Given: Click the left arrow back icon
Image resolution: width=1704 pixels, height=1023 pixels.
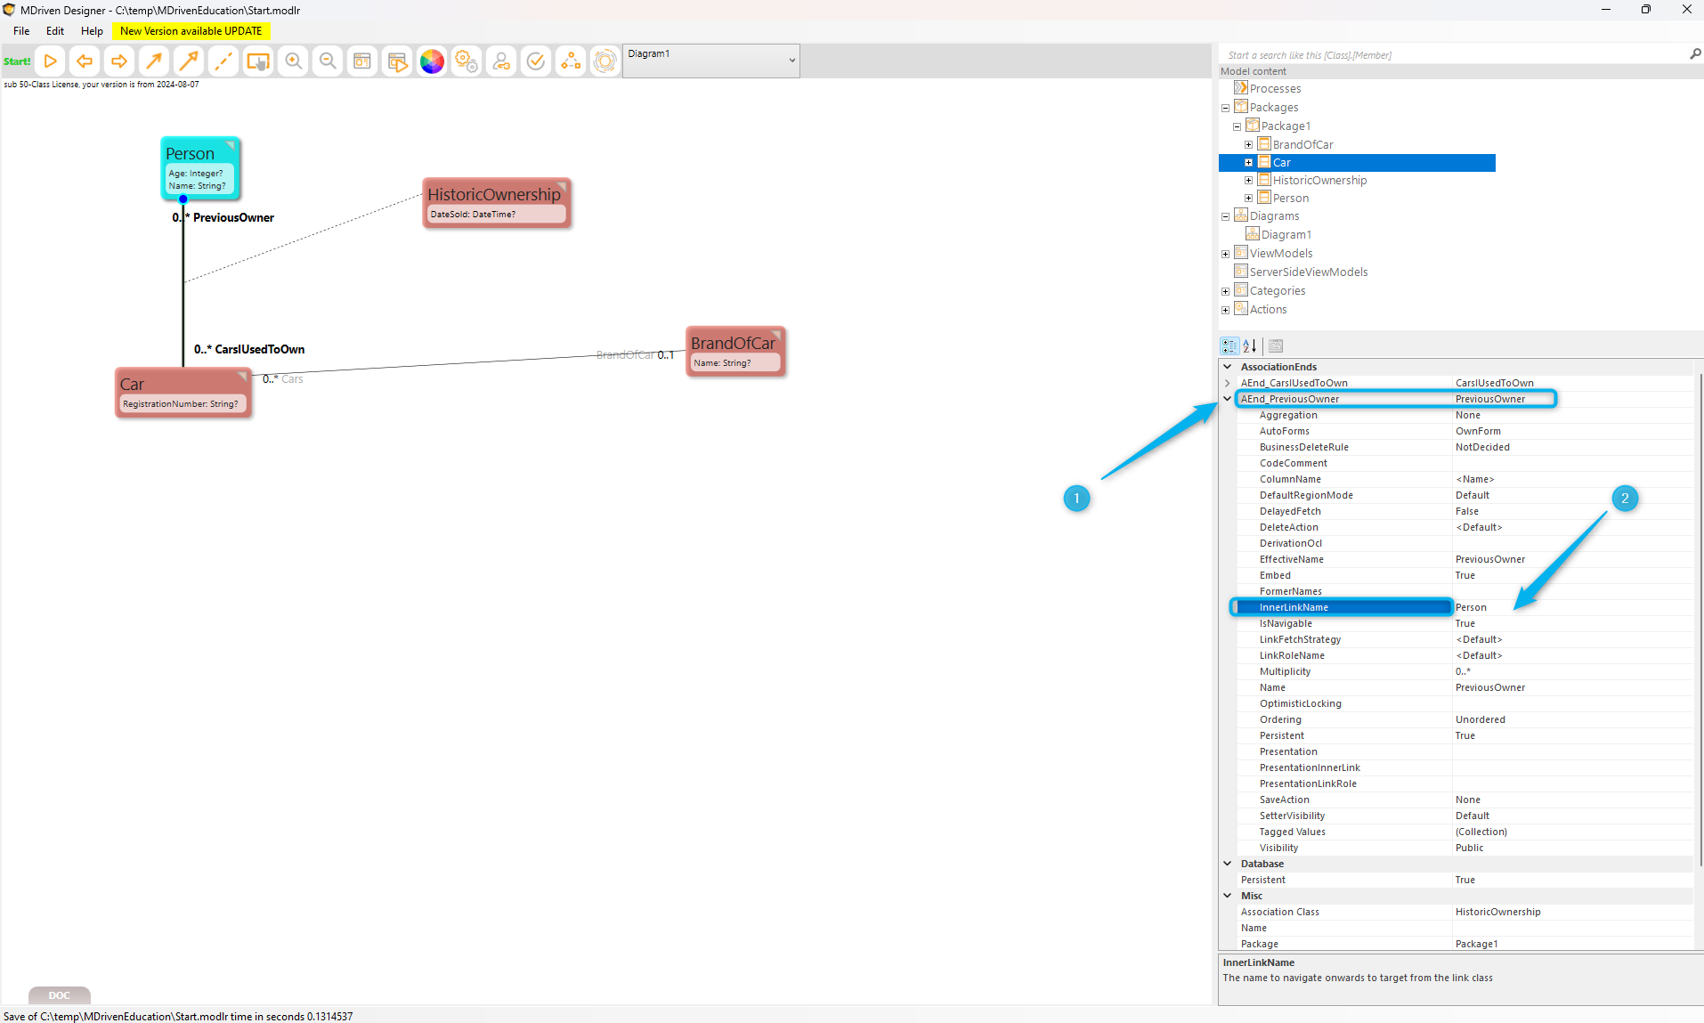Looking at the screenshot, I should [x=85, y=61].
